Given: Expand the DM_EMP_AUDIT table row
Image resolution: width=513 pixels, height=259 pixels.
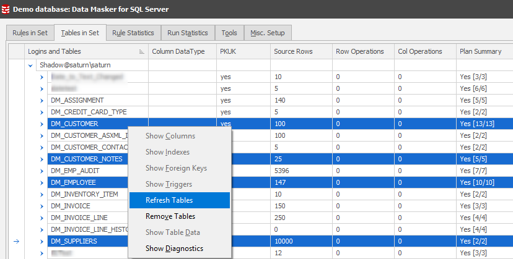Looking at the screenshot, I should (x=42, y=171).
